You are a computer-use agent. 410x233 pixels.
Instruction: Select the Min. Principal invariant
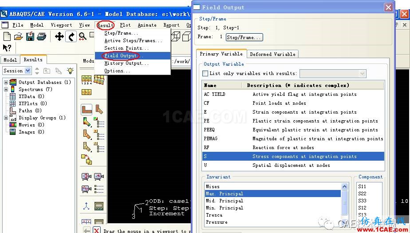[x=273, y=208]
